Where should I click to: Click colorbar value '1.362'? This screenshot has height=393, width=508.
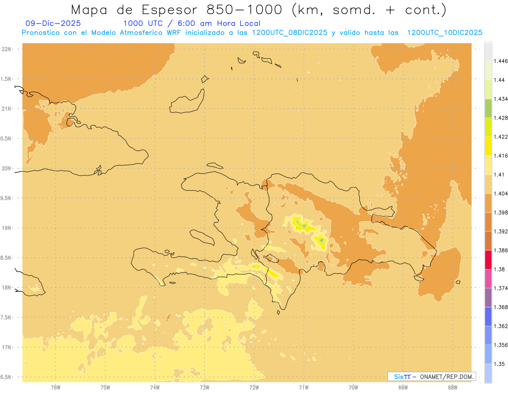click(501, 326)
